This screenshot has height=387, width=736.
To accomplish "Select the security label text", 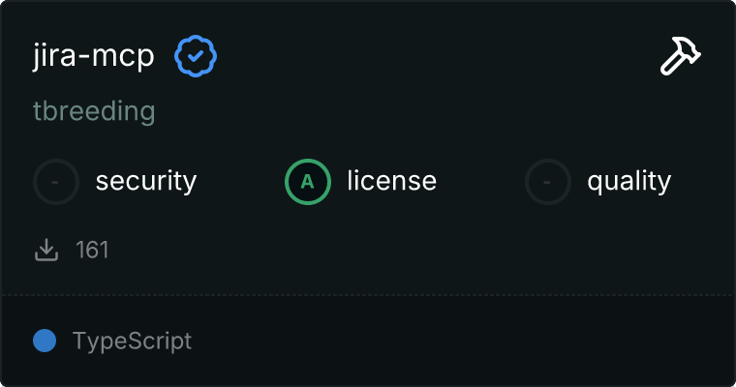I will [145, 181].
